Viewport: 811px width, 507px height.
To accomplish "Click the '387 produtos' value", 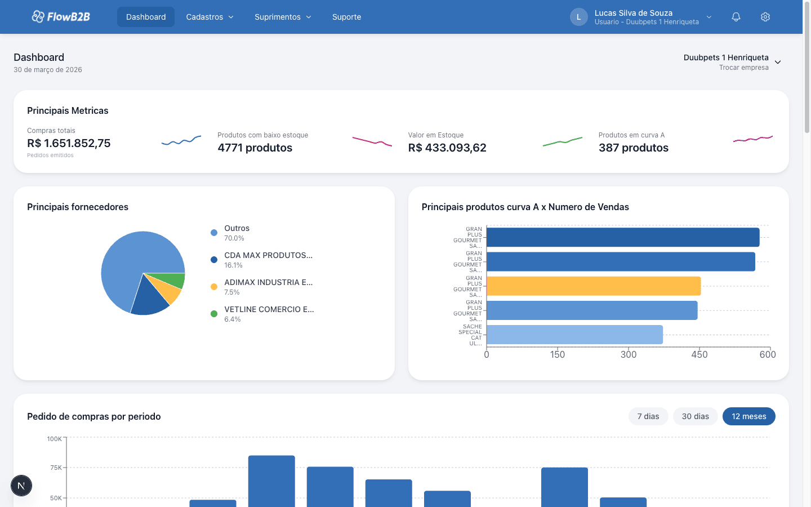I will coord(634,148).
